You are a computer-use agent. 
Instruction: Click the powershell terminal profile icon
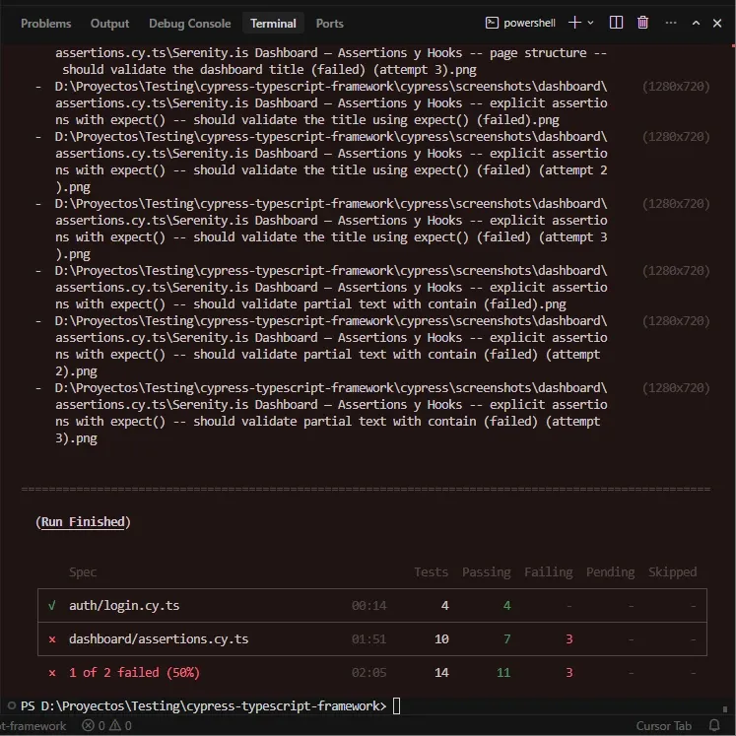click(492, 23)
